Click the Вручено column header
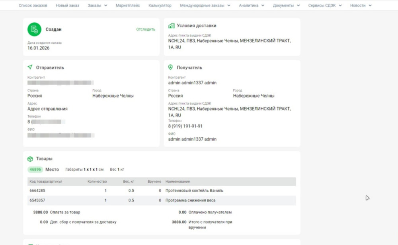 [154, 181]
